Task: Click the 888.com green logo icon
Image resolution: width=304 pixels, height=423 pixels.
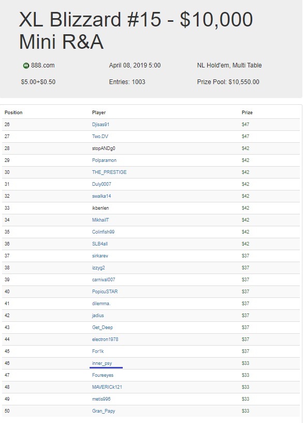Action: click(26, 65)
